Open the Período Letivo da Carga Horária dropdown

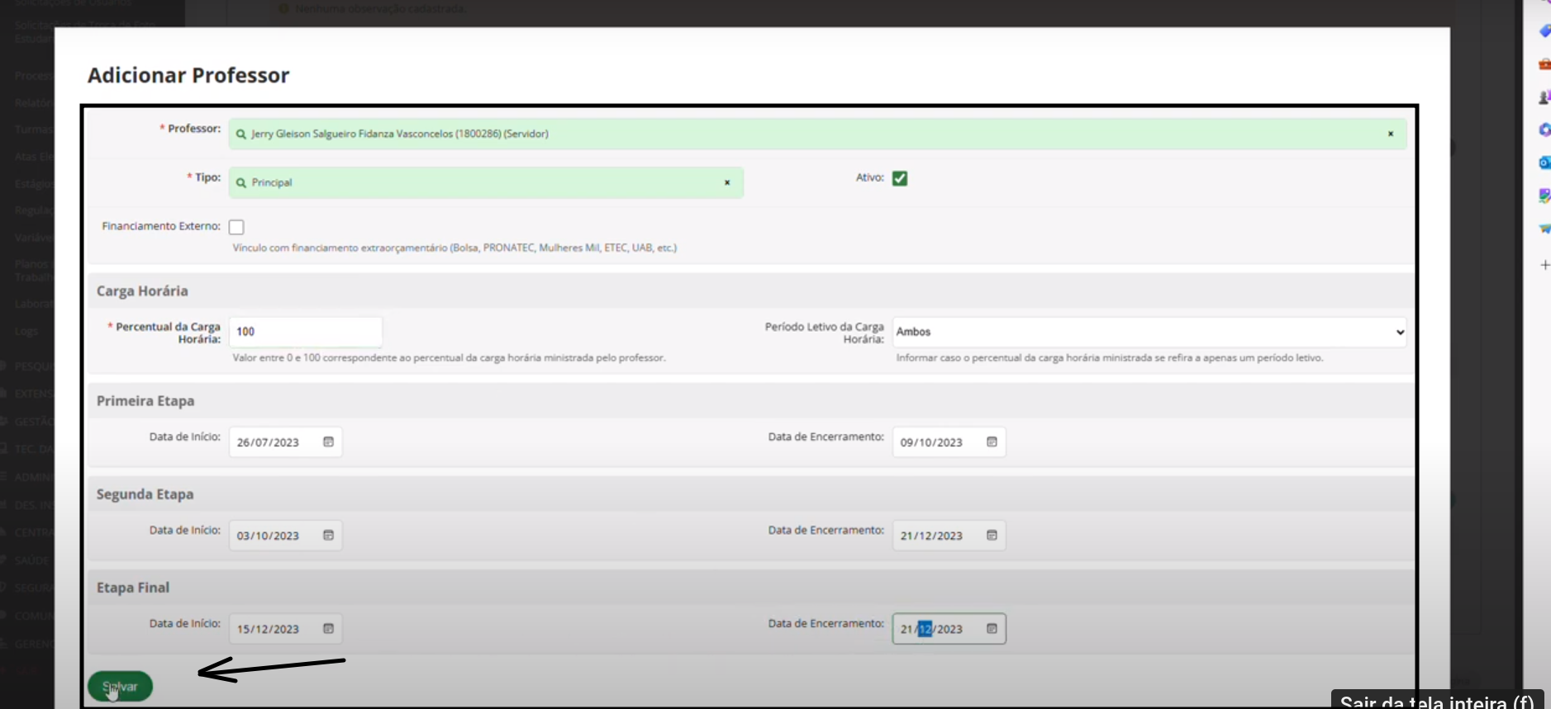[x=1149, y=332]
